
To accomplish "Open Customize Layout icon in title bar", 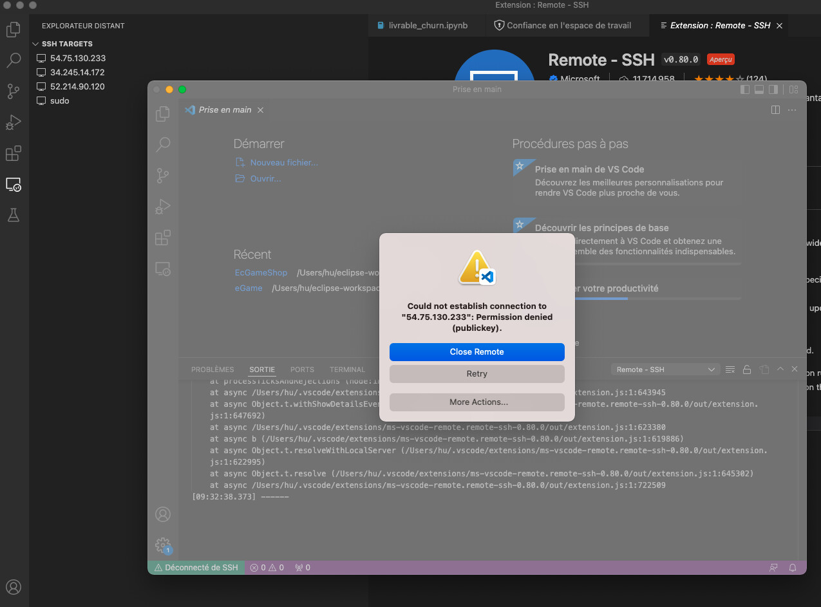I will click(x=793, y=89).
